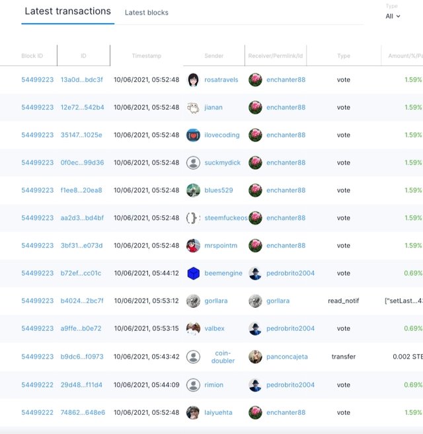
Task: Open the Type filter dropdown set to All
Action: 393,17
